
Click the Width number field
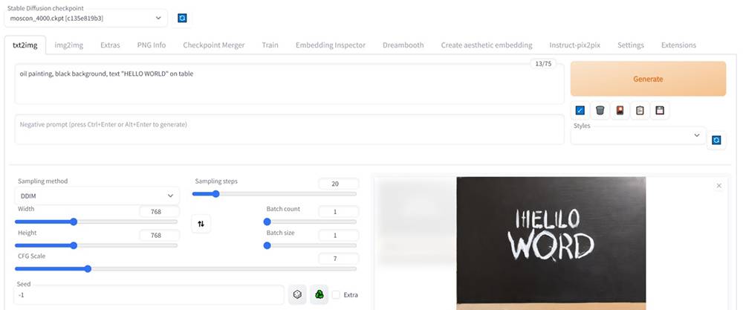click(x=160, y=211)
